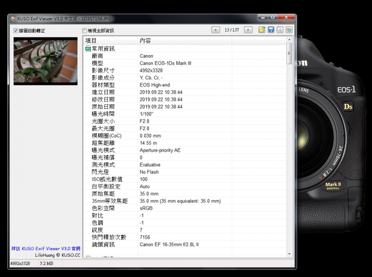
Task: Go to next photo with > button
Action: coord(248,30)
